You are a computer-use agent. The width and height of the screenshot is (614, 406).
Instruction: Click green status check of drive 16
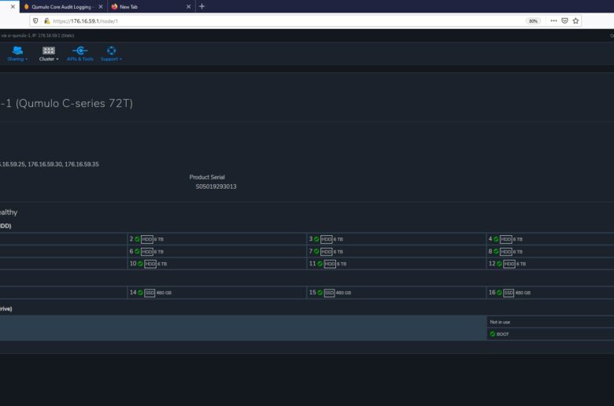[x=499, y=293]
